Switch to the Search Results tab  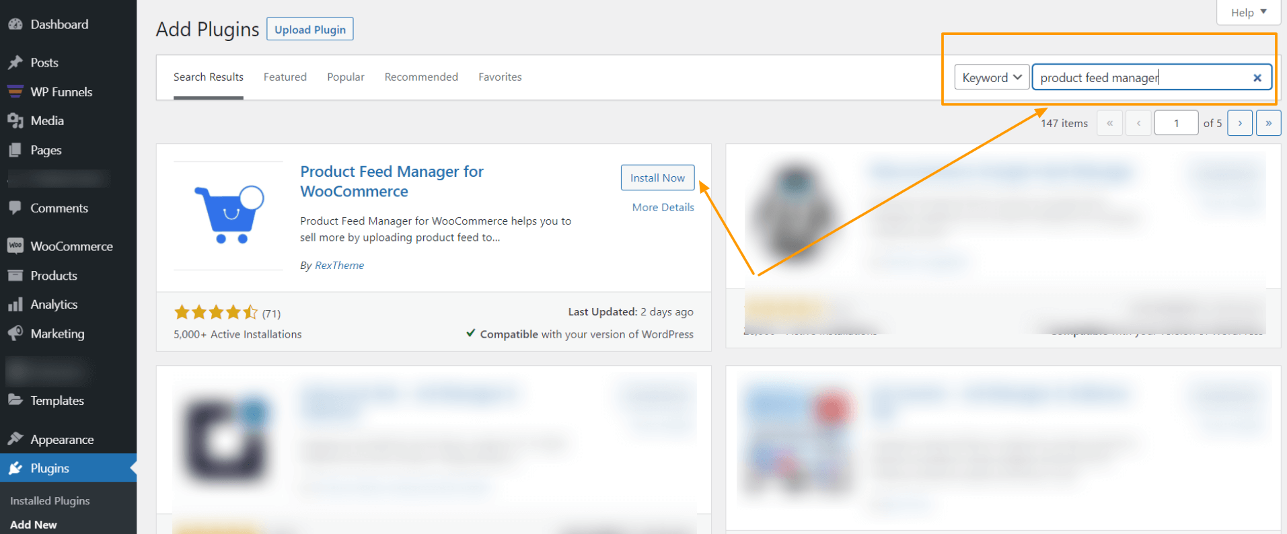point(209,77)
